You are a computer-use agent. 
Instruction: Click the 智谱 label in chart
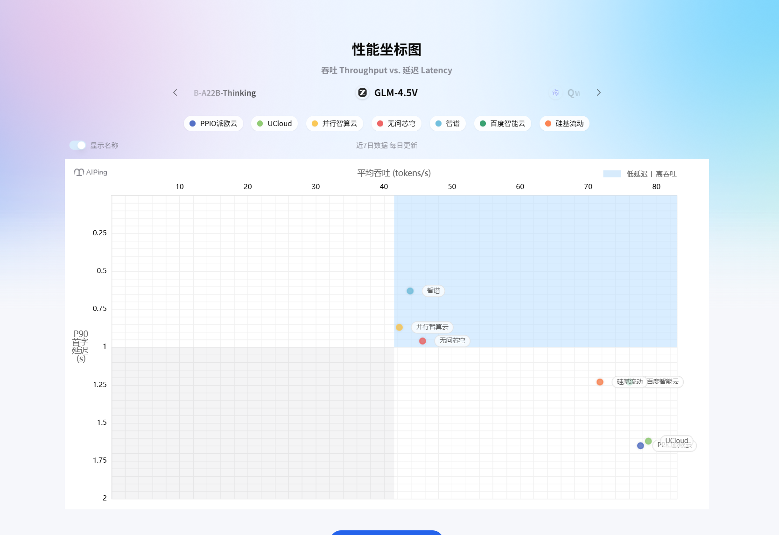click(x=434, y=290)
